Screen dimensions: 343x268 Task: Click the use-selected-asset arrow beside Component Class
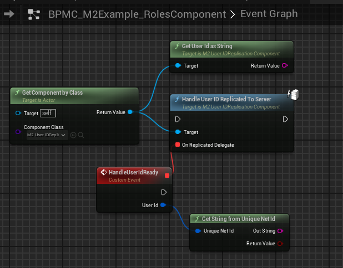click(x=73, y=135)
